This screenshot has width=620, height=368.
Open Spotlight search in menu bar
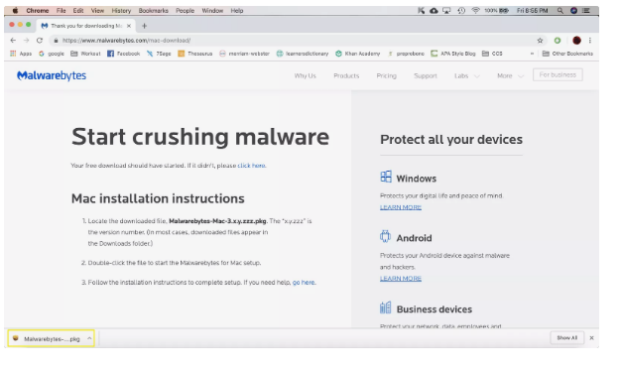click(559, 11)
